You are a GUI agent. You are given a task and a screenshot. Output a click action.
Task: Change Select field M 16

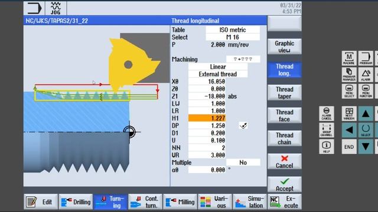tap(233, 37)
